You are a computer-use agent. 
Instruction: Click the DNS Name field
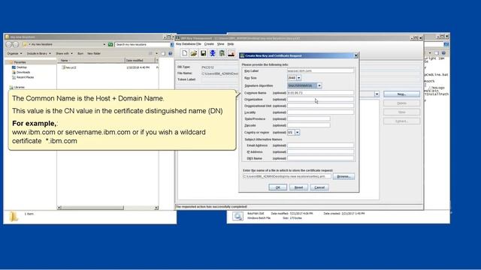[320, 158]
